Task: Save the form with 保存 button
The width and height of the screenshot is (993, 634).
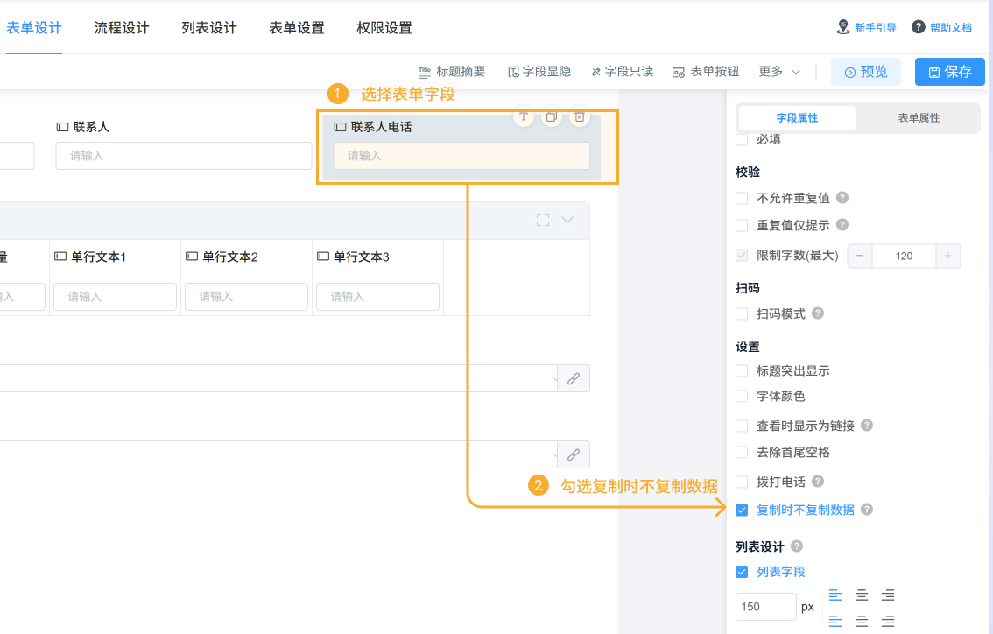Action: (950, 72)
